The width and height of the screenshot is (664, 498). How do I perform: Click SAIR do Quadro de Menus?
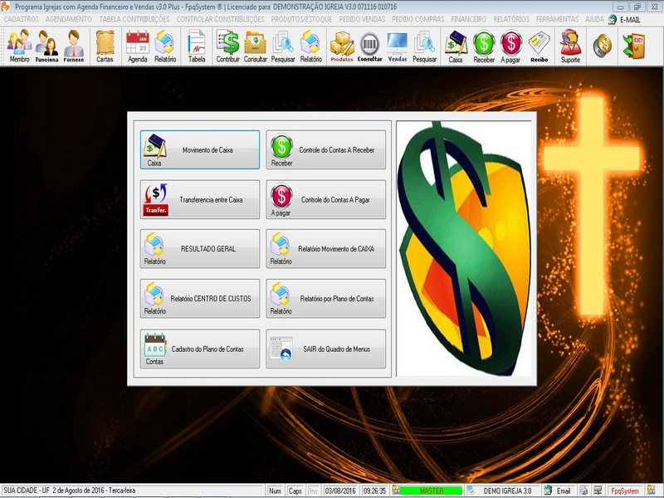point(326,349)
